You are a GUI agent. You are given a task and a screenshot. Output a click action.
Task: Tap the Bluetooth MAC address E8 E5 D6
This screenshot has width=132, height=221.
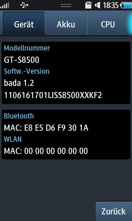(46, 128)
